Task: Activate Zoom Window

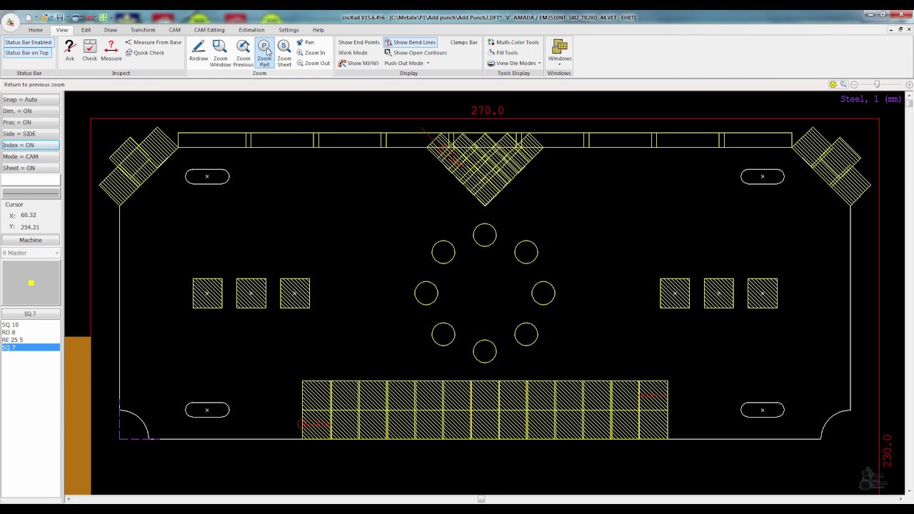Action: coord(220,54)
